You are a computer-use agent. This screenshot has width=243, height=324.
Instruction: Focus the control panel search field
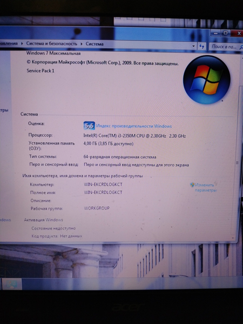click(225, 46)
